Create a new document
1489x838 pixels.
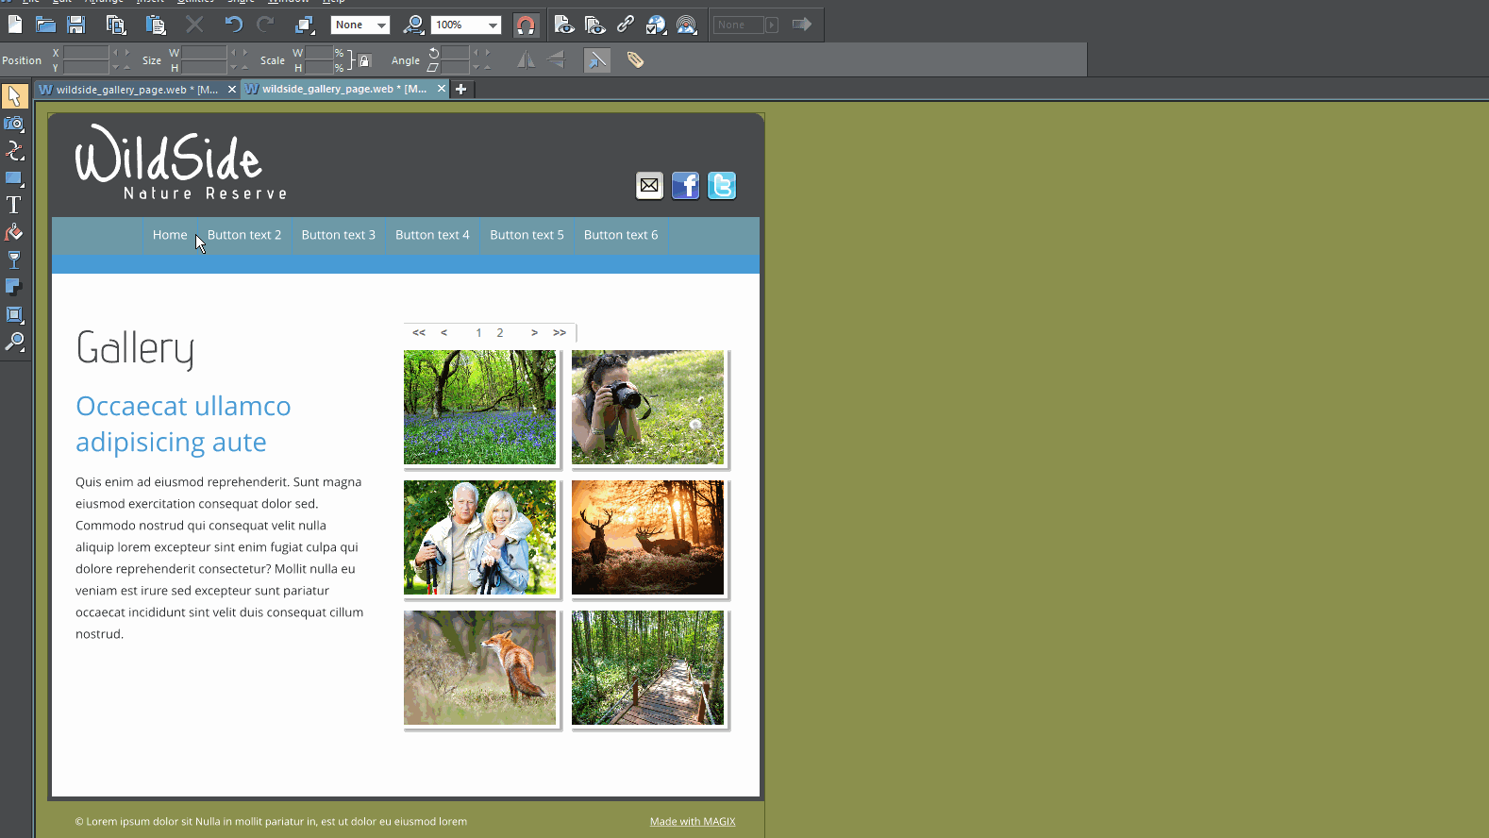tap(15, 25)
